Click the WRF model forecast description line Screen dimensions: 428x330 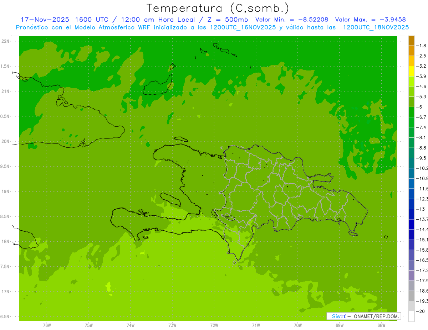pyautogui.click(x=212, y=27)
